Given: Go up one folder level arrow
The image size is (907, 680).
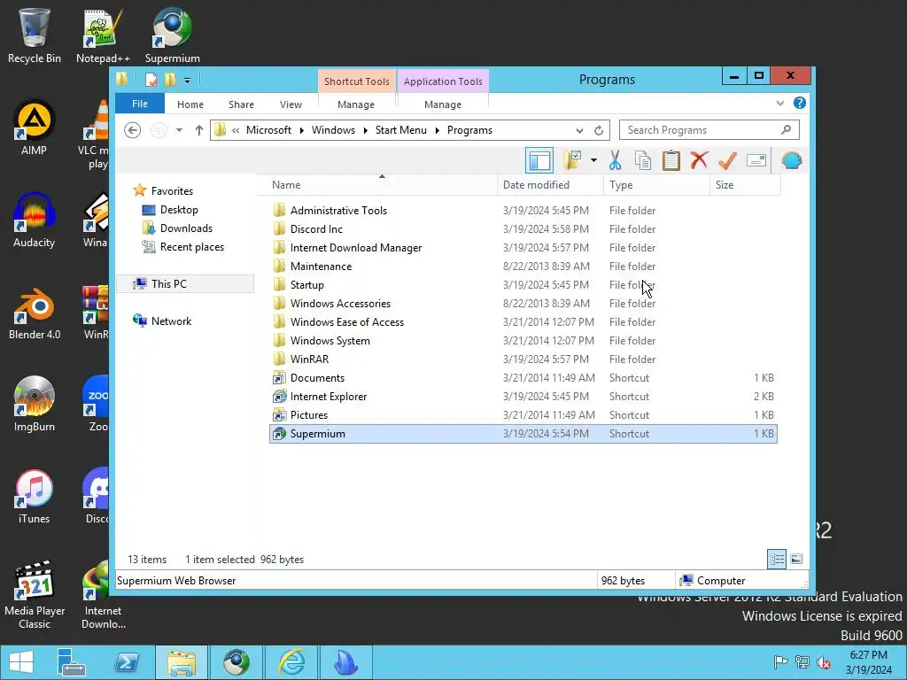Looking at the screenshot, I should coord(199,130).
